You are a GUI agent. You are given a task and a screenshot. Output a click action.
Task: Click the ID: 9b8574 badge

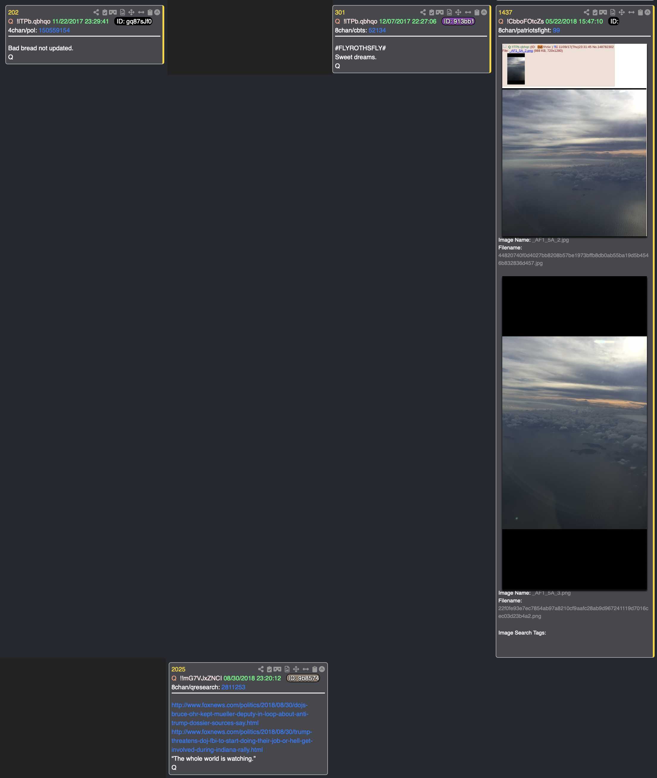point(303,678)
